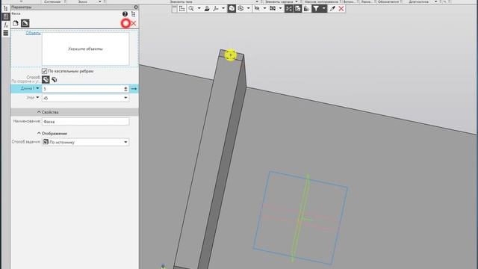Click the Объекты link
Screen dimensions: 478x269
pos(33,33)
